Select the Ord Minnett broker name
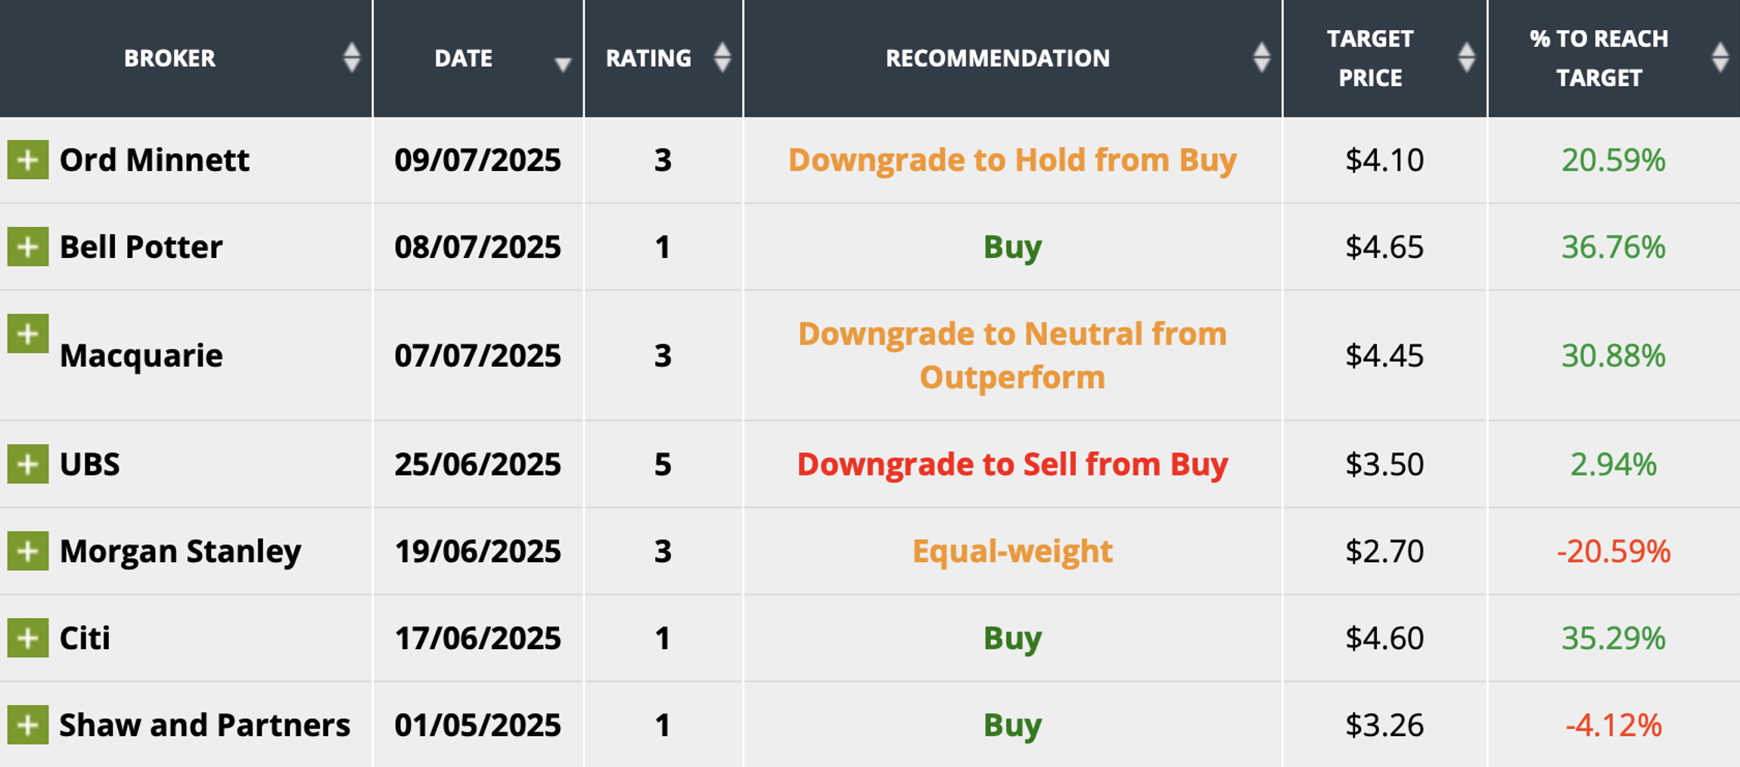The image size is (1740, 767). [154, 160]
